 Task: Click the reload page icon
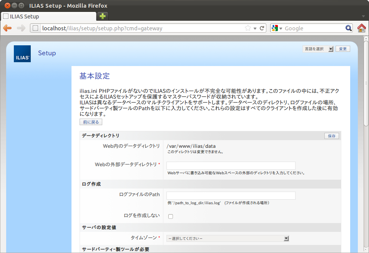pos(262,28)
